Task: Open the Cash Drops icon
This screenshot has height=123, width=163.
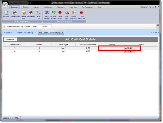Action: pyautogui.click(x=60, y=15)
